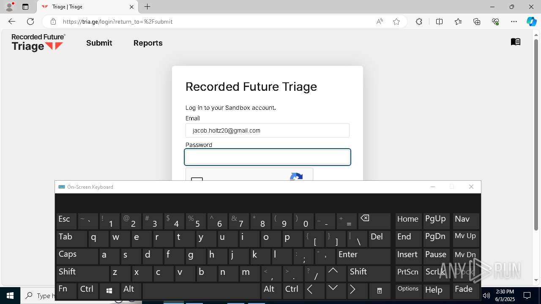Toggle the right Shift key

[369, 274]
